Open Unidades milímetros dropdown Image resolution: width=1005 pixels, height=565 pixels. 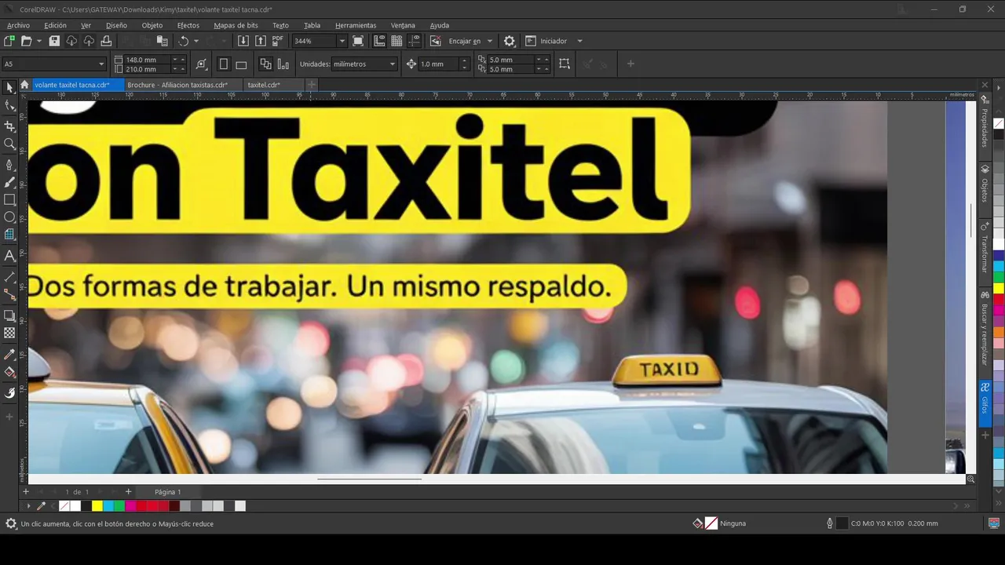point(392,64)
